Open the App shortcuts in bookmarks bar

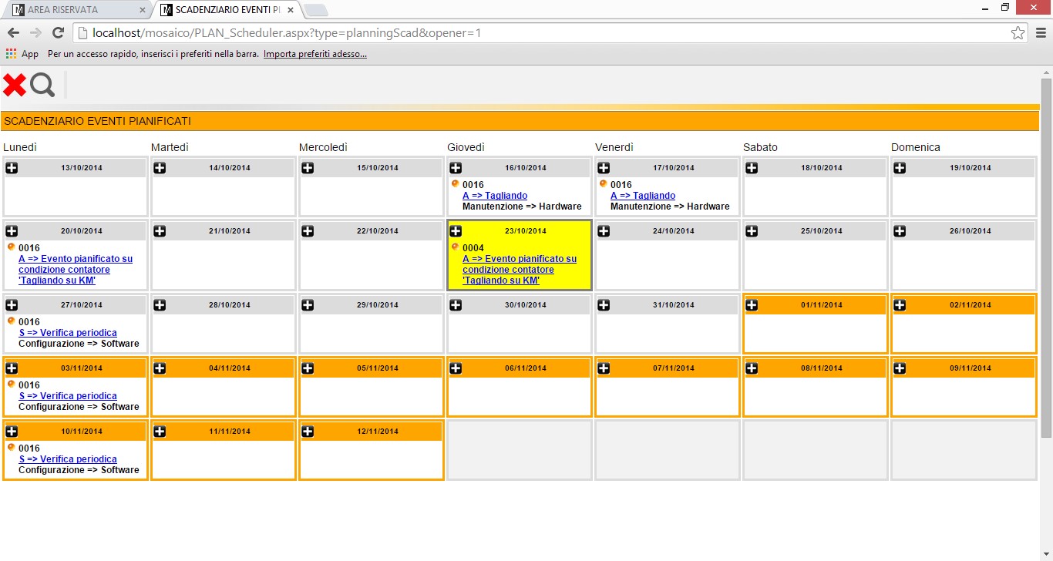[22, 54]
